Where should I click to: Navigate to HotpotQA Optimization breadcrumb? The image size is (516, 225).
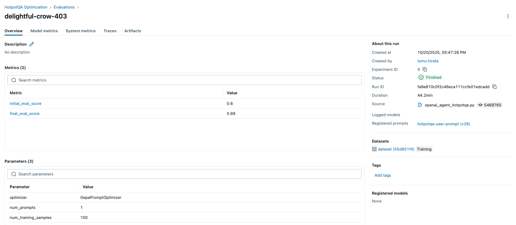coord(26,7)
